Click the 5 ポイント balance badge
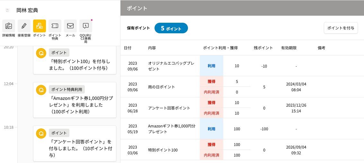Viewport: 364px width, 163px height. [x=171, y=28]
